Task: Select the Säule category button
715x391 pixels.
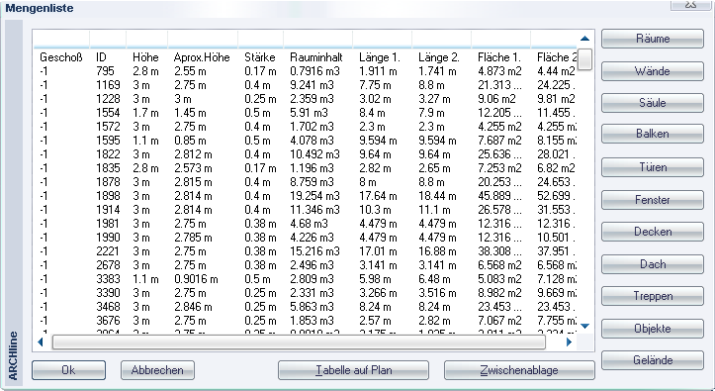Action: pyautogui.click(x=653, y=103)
